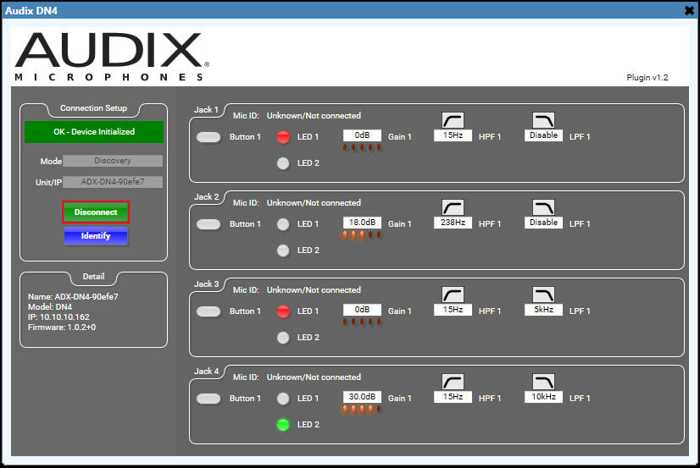
Task: Toggle Jack 1 red LED 1 indicator
Action: (x=283, y=137)
